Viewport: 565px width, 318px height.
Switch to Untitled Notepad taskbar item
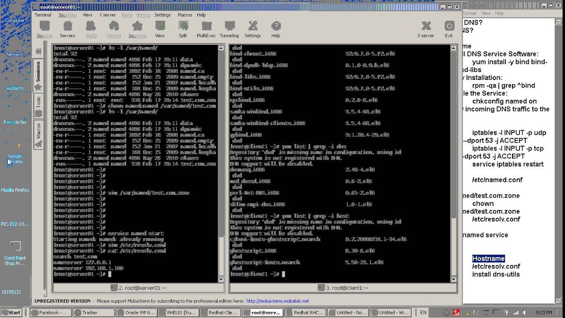point(347,313)
